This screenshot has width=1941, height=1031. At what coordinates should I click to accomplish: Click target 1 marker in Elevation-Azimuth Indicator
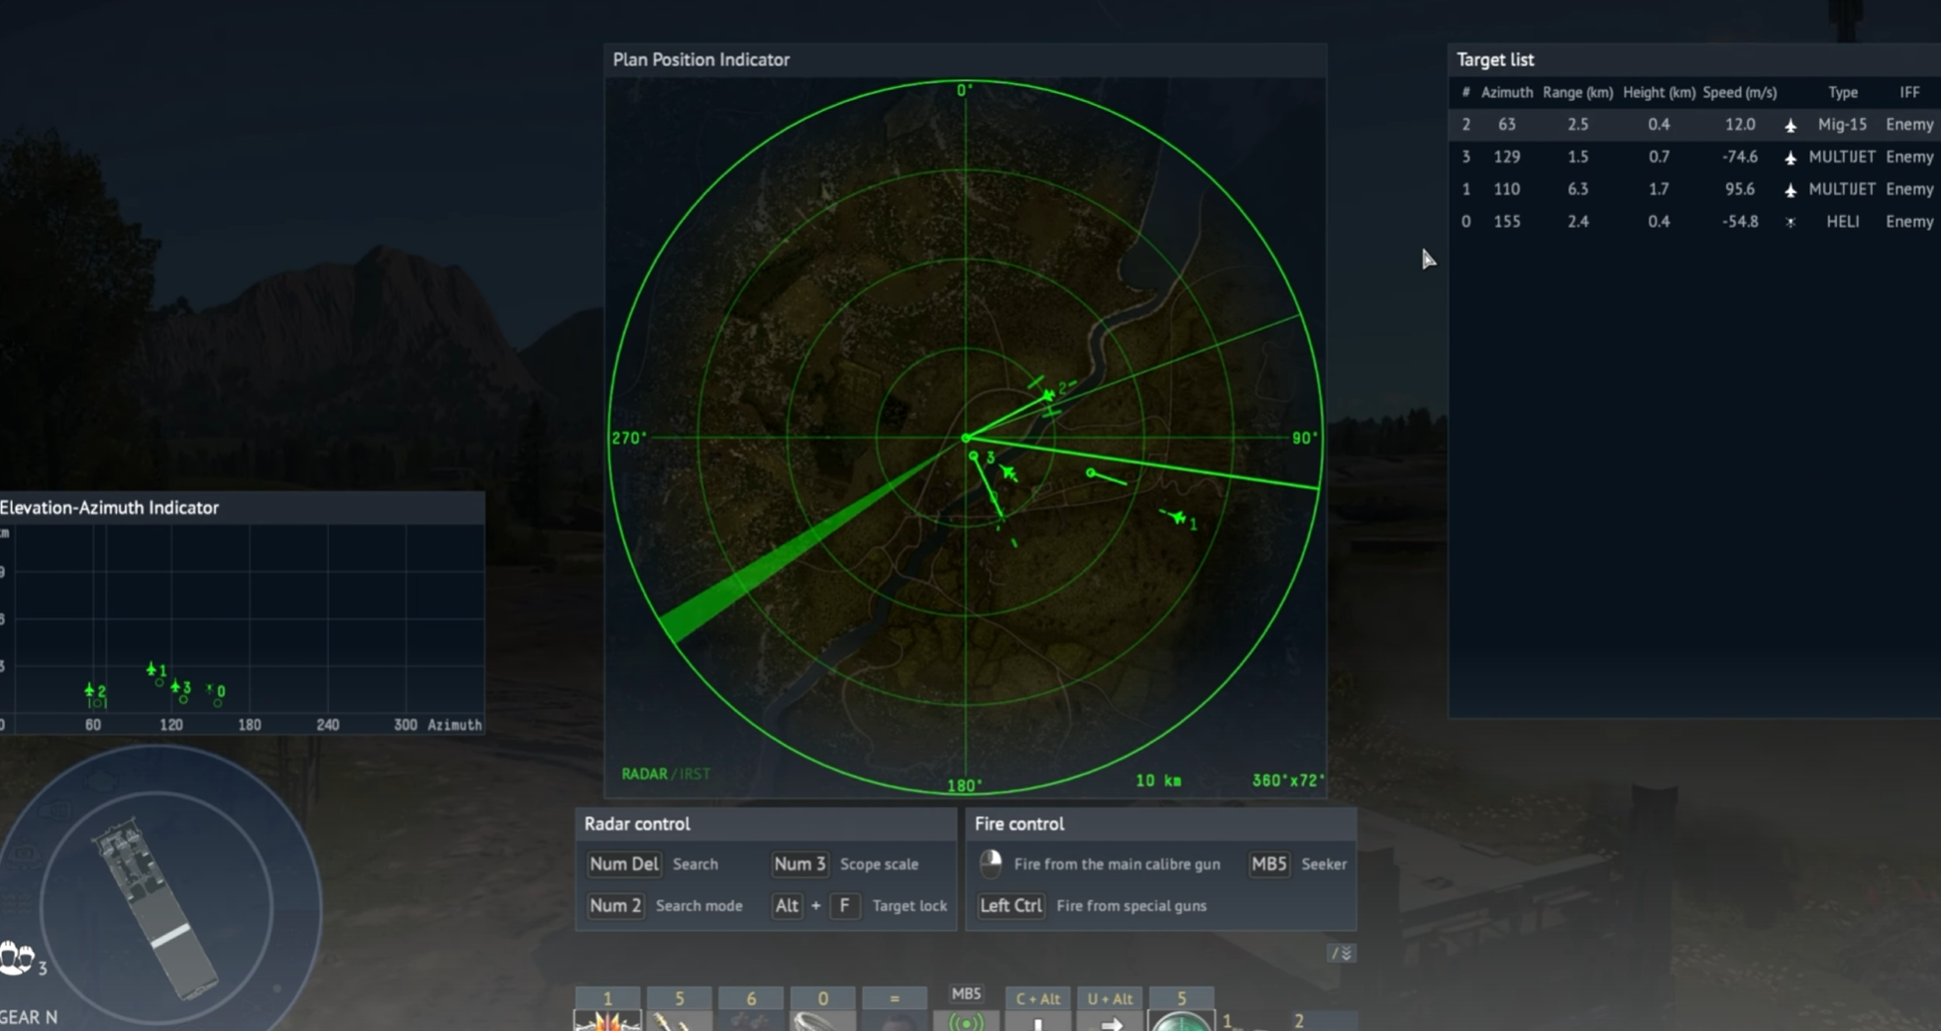pyautogui.click(x=152, y=670)
